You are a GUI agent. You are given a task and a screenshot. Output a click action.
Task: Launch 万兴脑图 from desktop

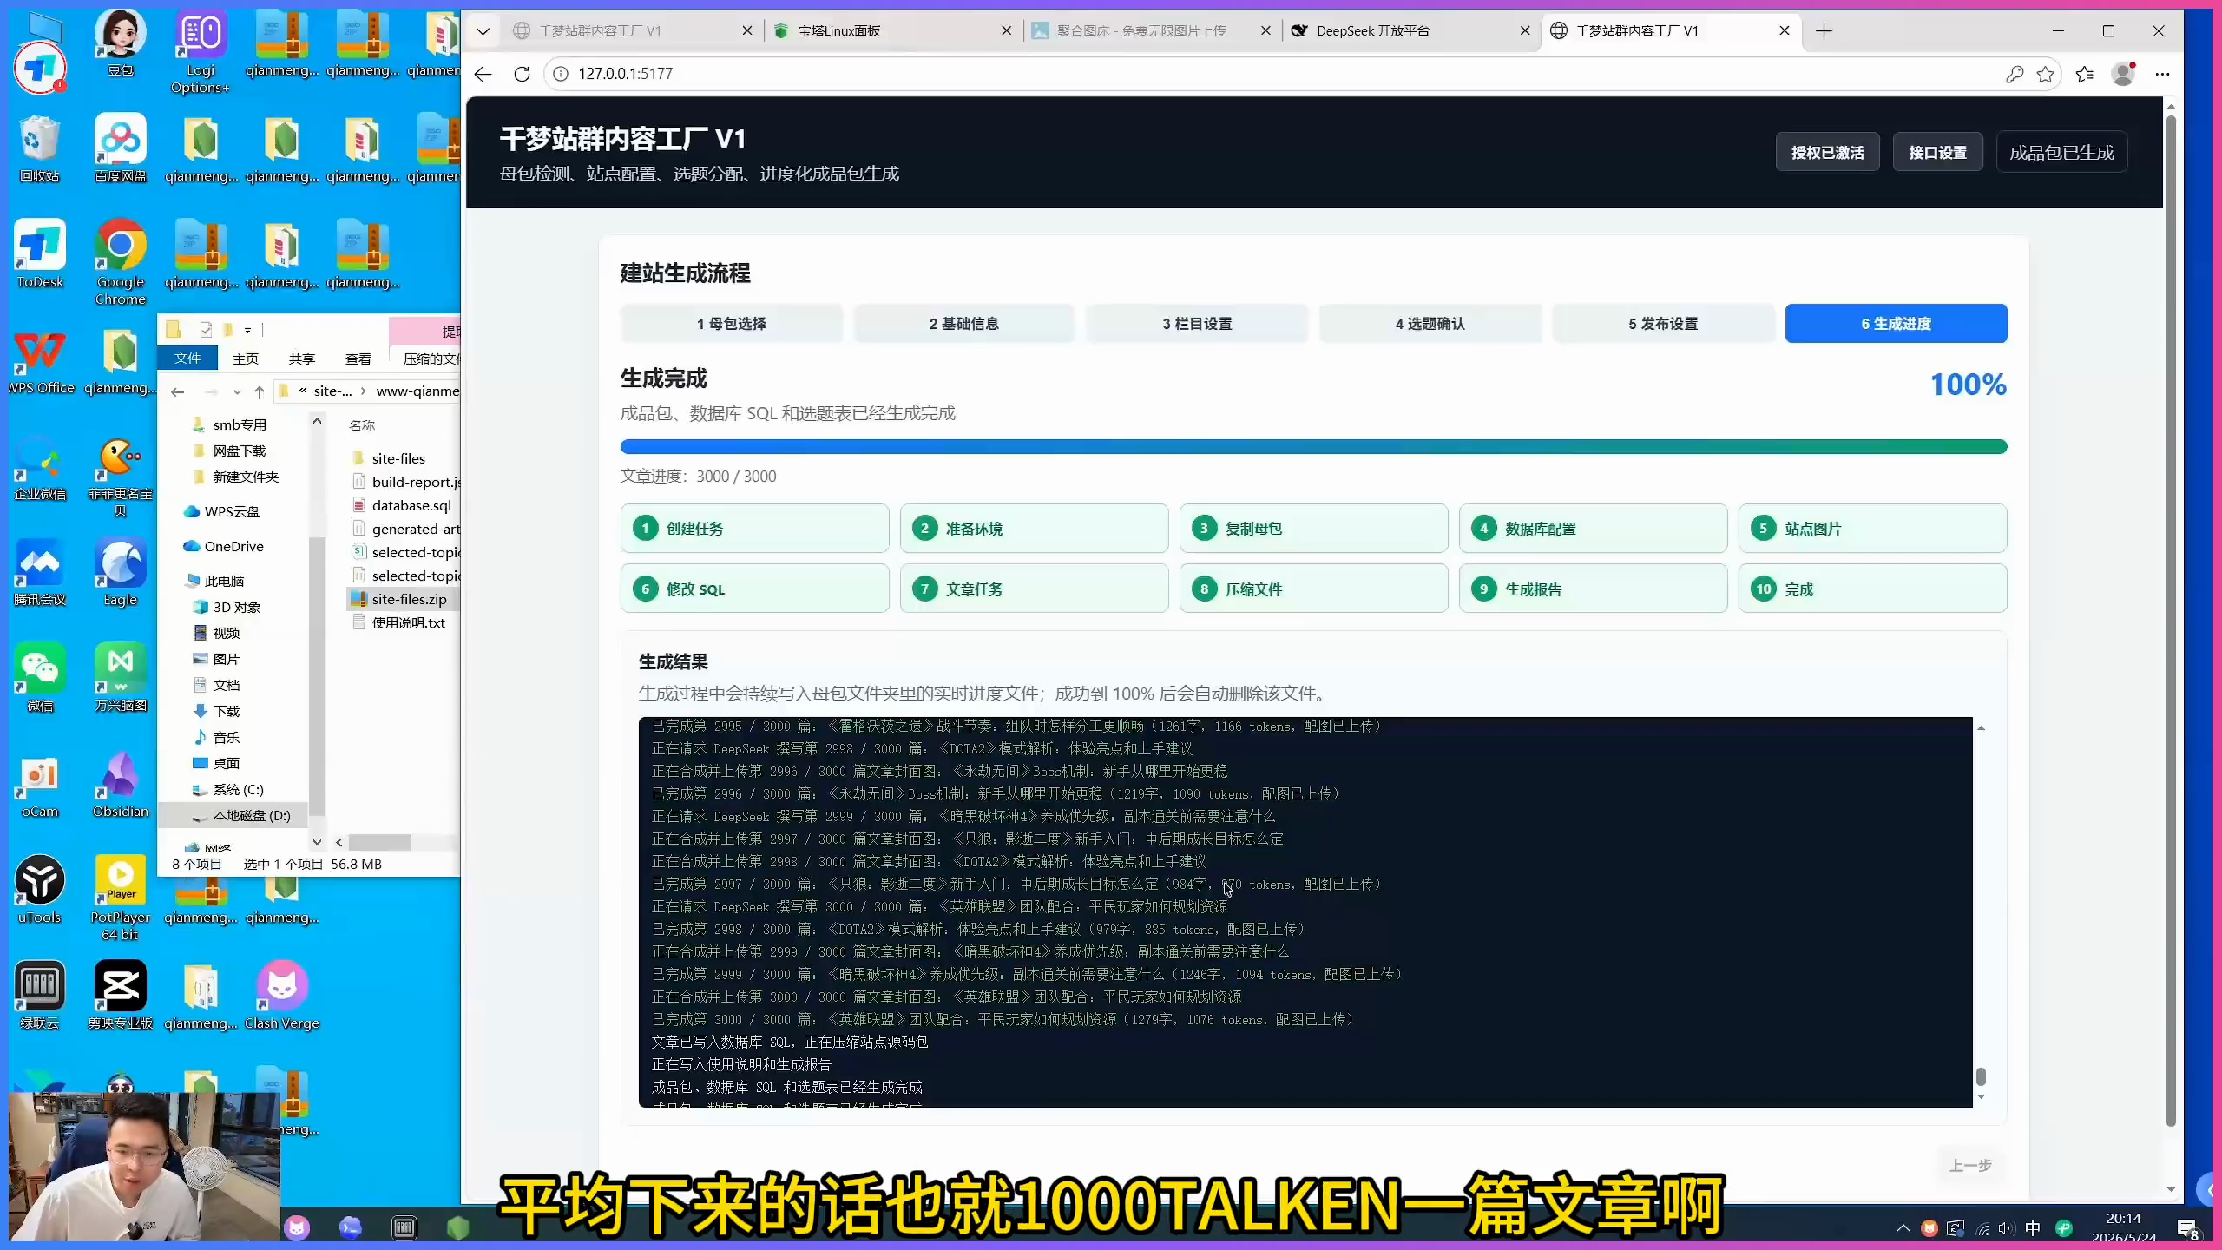[120, 679]
